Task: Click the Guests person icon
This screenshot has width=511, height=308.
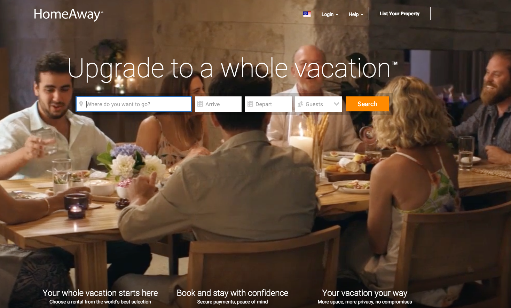Action: coord(300,104)
